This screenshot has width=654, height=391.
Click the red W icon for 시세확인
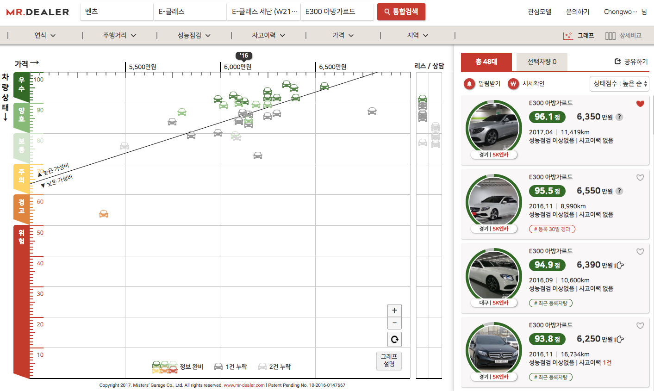click(x=513, y=84)
